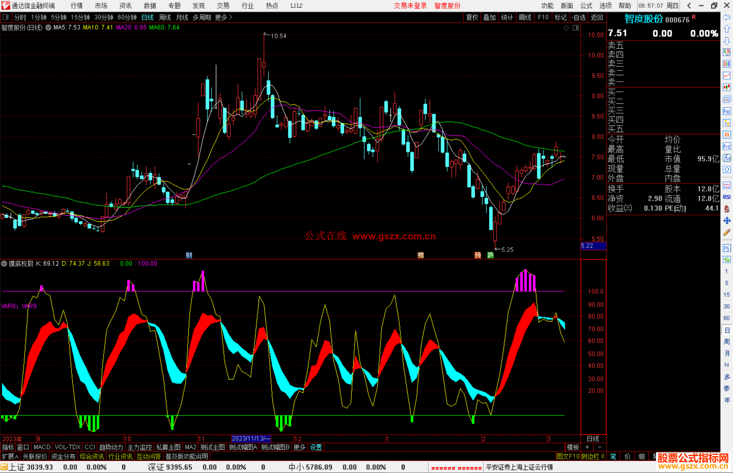Click the F12 sidebar icon
The width and height of the screenshot is (733, 473).
click(x=727, y=146)
